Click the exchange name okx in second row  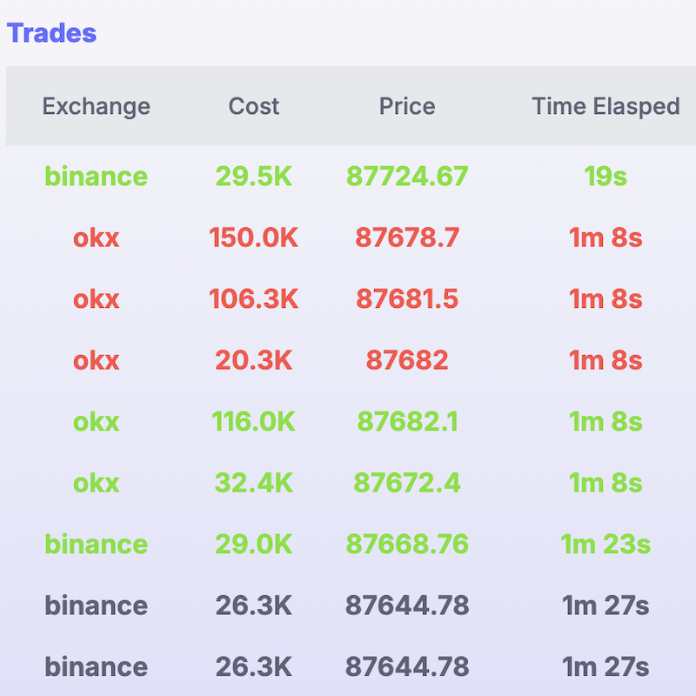pos(96,238)
